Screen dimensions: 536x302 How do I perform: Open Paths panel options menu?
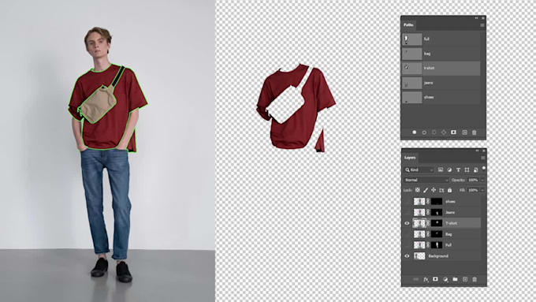(482, 25)
